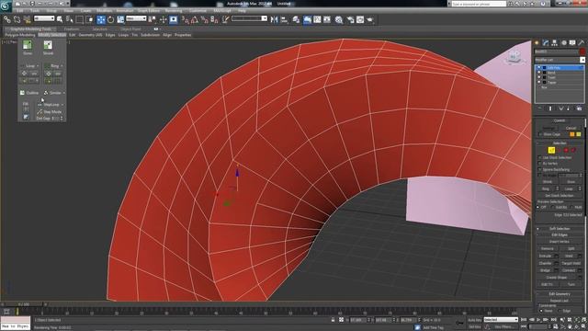Enable the By Vertex checkbox

tap(540, 164)
